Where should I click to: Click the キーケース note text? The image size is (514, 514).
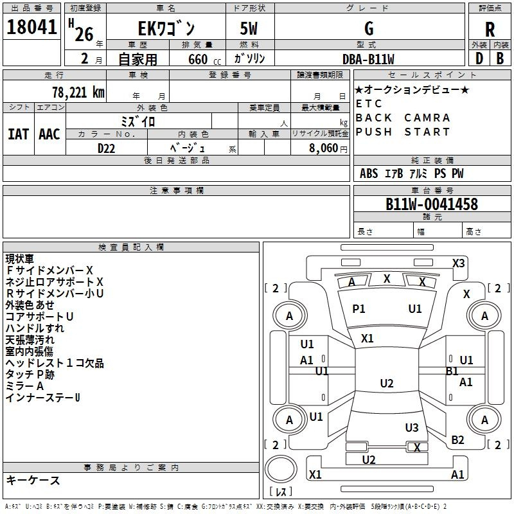tap(33, 480)
